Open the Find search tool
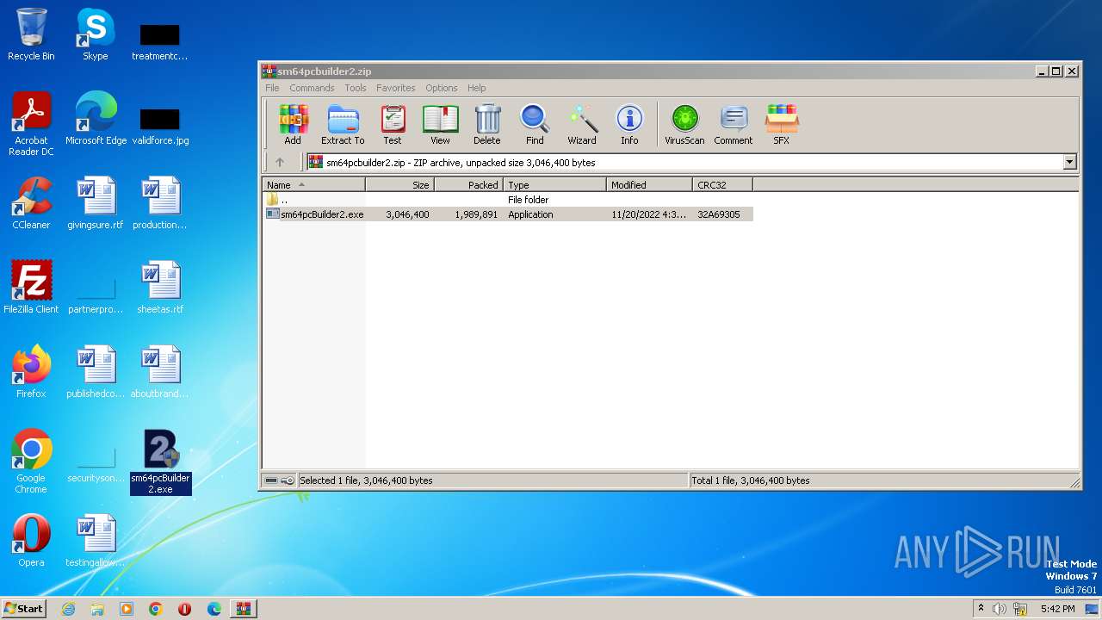Viewport: 1102px width, 620px height. (535, 125)
